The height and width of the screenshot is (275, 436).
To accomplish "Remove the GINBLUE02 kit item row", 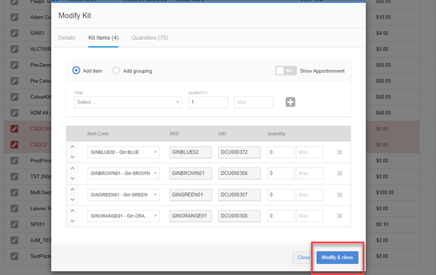I will (340, 152).
